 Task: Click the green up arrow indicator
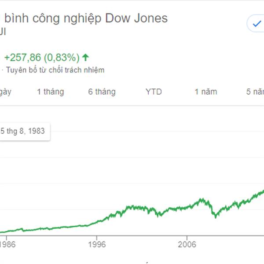[85, 57]
